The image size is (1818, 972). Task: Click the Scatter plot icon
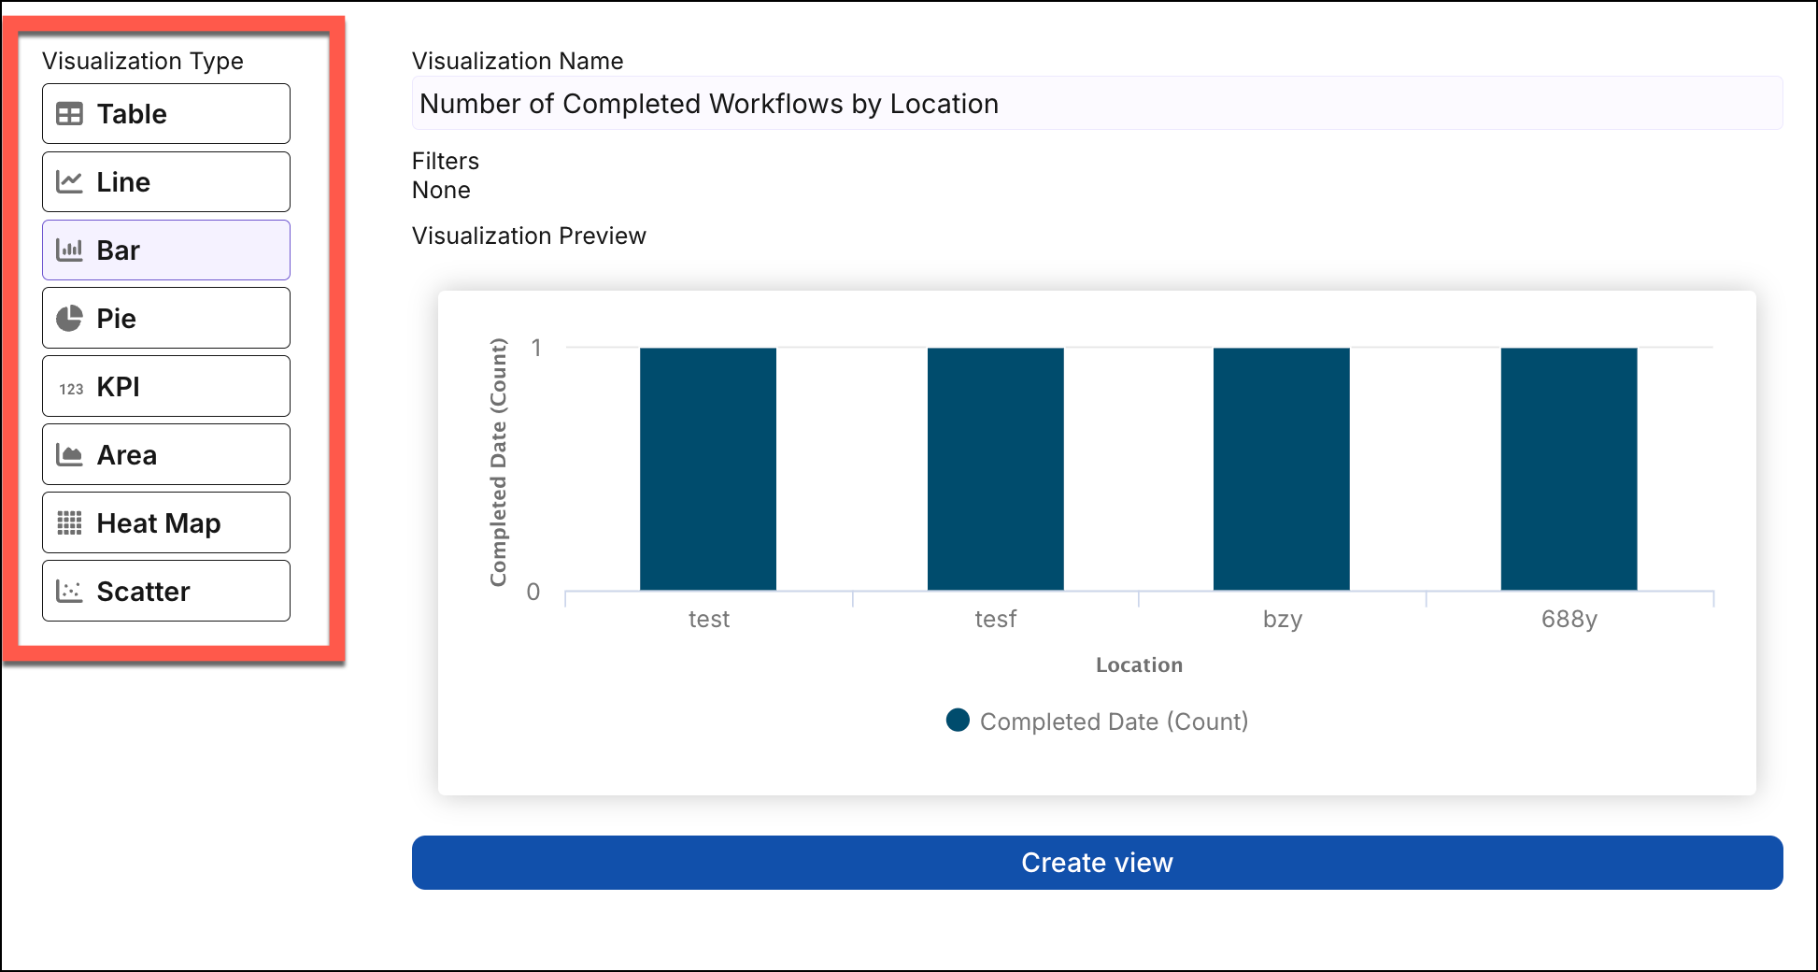pos(69,592)
